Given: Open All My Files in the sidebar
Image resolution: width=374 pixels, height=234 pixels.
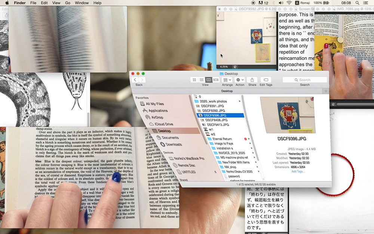Looking at the screenshot, I should click(x=155, y=104).
